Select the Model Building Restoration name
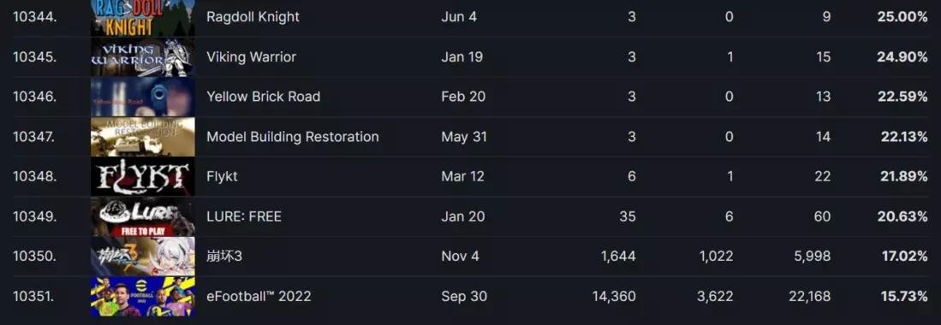 click(x=292, y=137)
